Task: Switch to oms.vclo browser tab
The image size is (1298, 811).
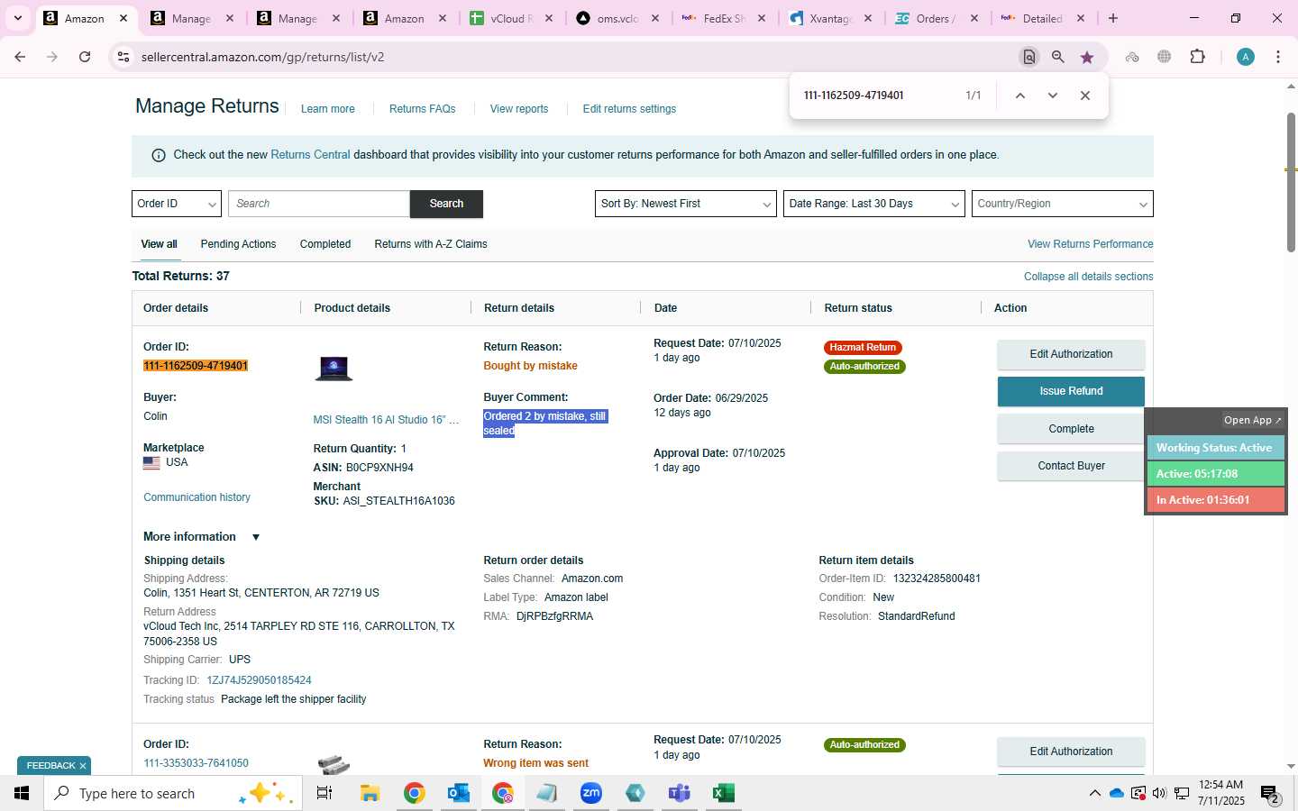Action: 617,18
